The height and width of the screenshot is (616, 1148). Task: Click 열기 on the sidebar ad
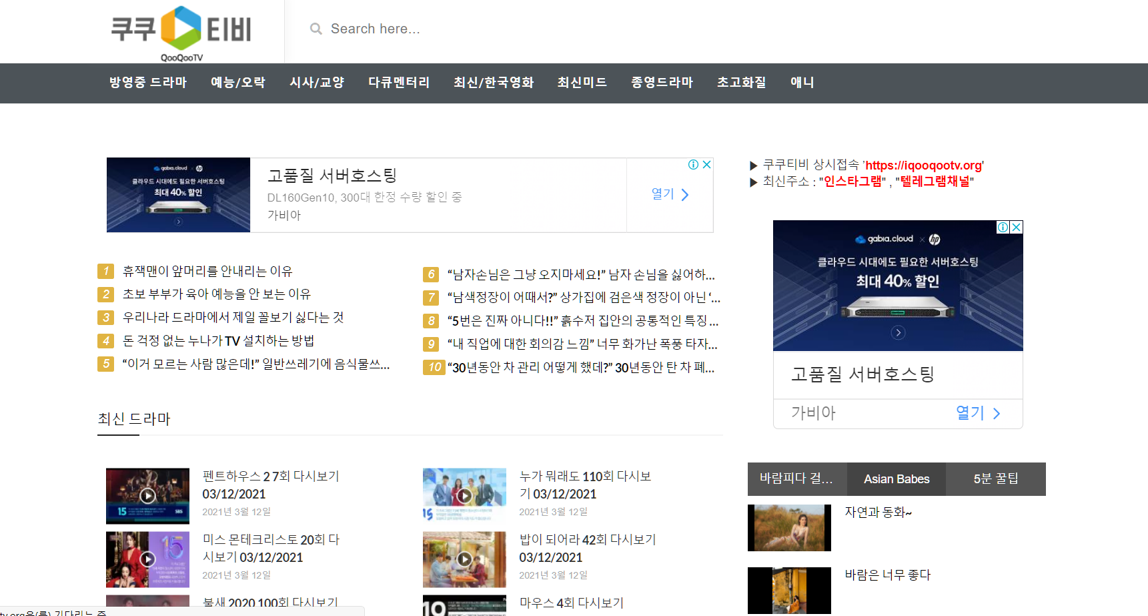pos(978,413)
